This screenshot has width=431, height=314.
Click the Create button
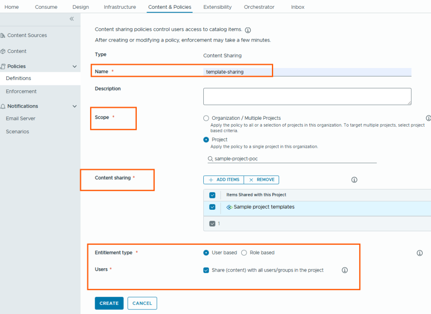(x=109, y=303)
